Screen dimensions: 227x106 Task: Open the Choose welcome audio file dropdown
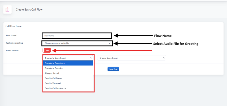point(77,43)
